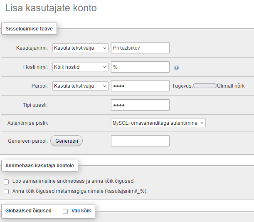Click the help icon next to host field
Viewport: 254px width, 222px height.
tap(176, 68)
